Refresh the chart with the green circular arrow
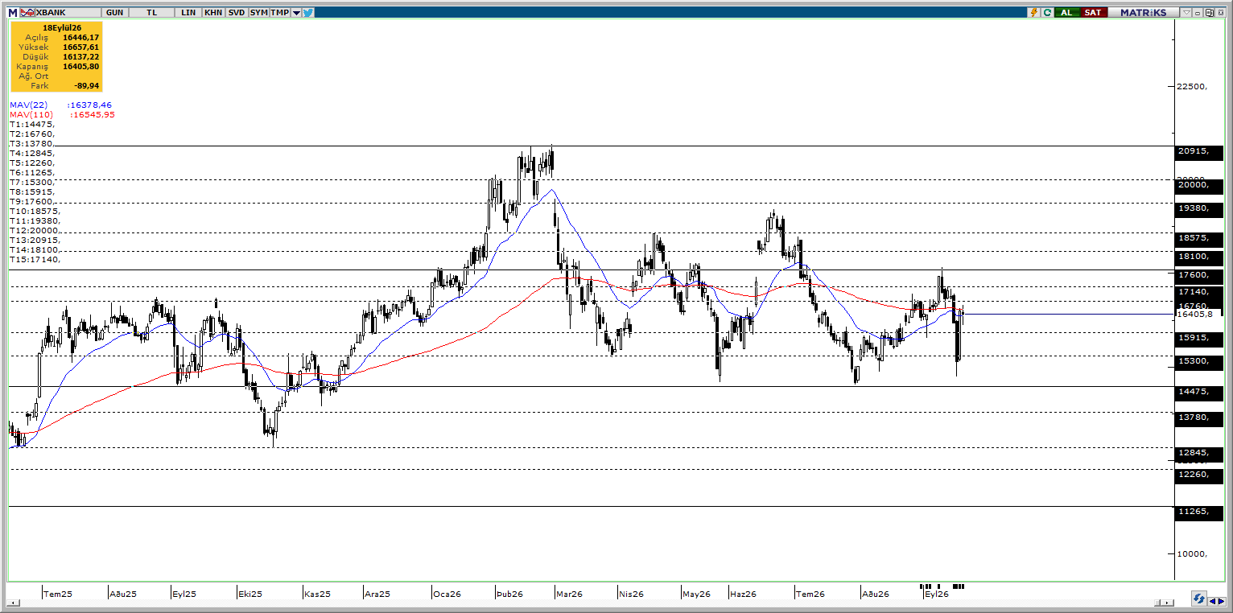This screenshot has height=613, width=1233. click(1047, 13)
